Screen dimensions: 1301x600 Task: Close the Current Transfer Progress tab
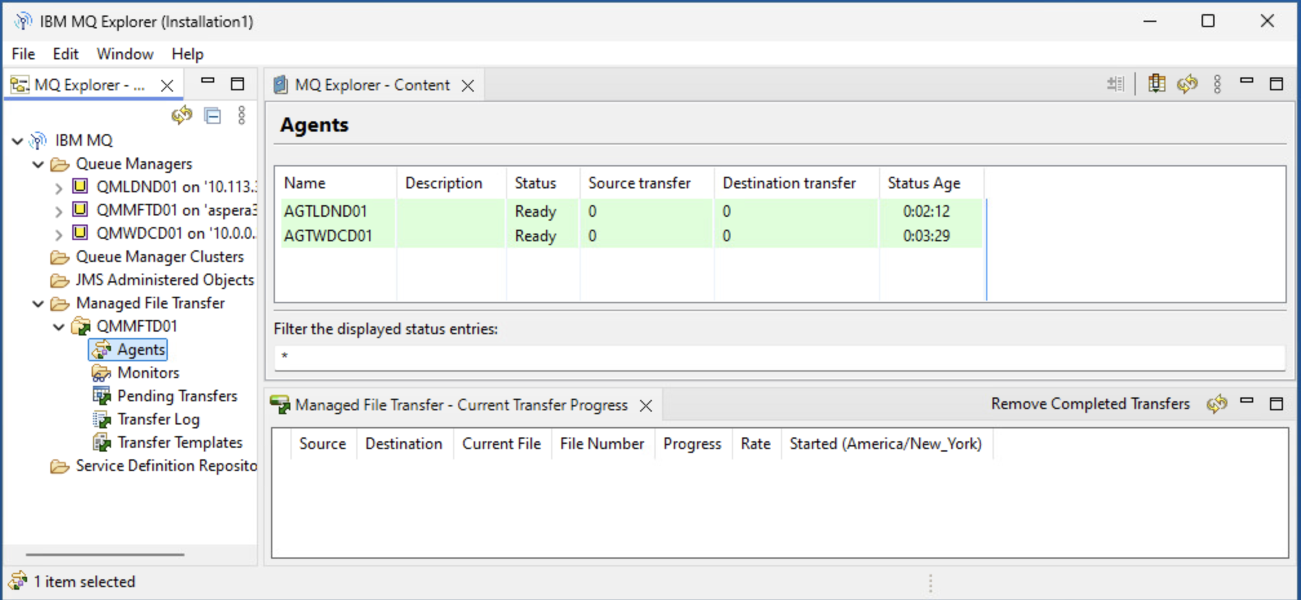coord(646,406)
